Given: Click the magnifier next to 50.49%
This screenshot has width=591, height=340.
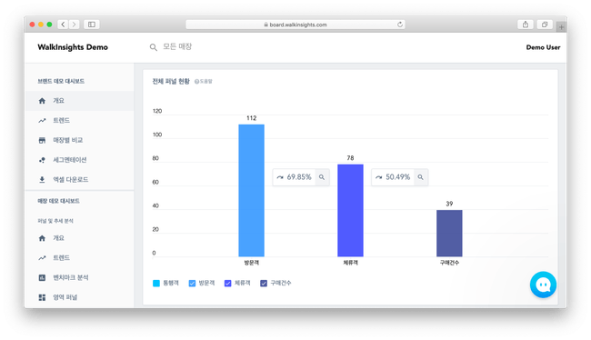Looking at the screenshot, I should click(421, 177).
